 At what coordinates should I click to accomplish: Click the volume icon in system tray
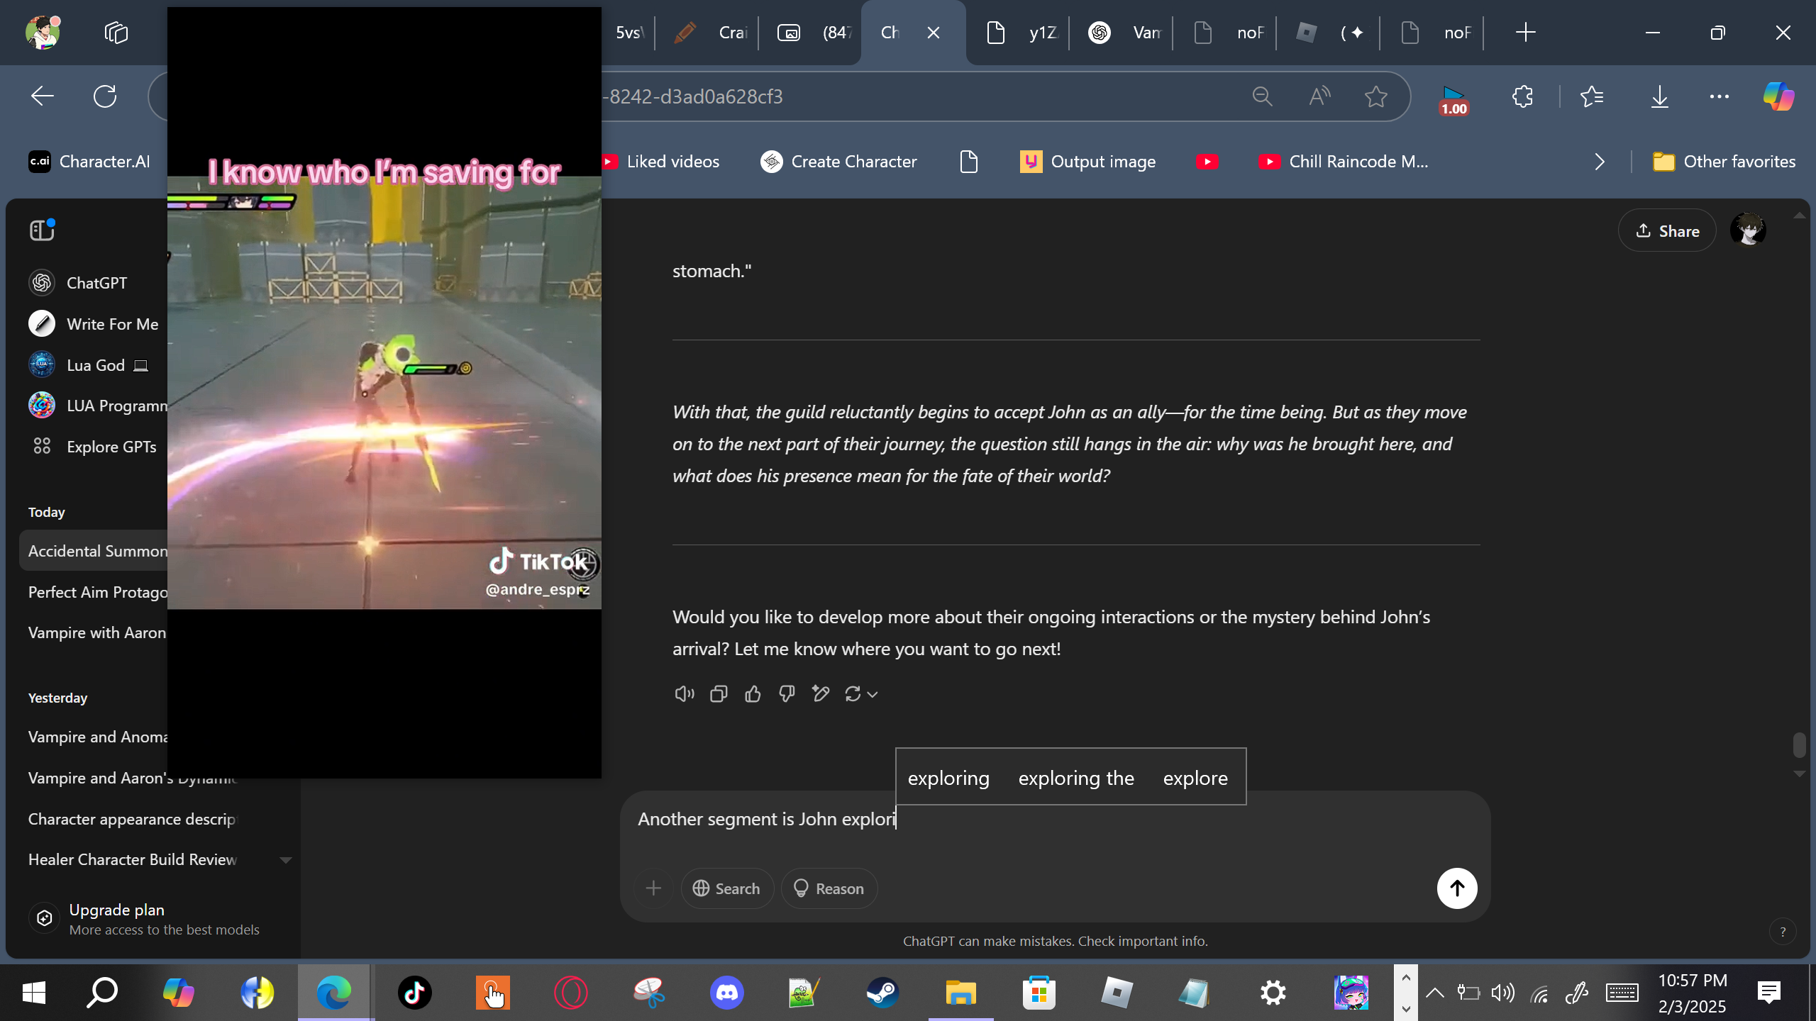pyautogui.click(x=1502, y=993)
